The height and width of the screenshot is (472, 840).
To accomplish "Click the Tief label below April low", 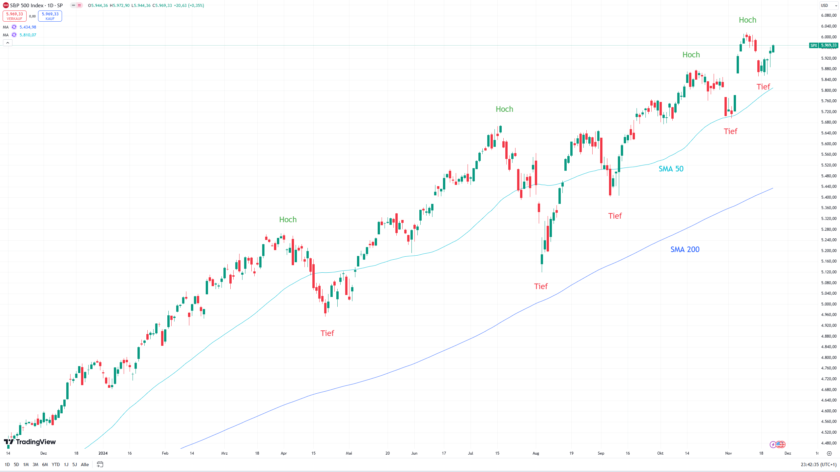I will pyautogui.click(x=327, y=333).
